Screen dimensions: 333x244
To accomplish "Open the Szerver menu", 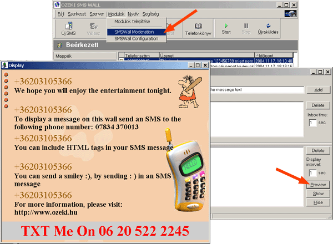I will tap(97, 14).
